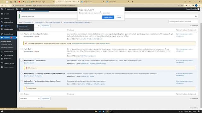The image size is (202, 113).
Task: Switch to the last KadenceWP browser tab
Action: tap(117, 2)
